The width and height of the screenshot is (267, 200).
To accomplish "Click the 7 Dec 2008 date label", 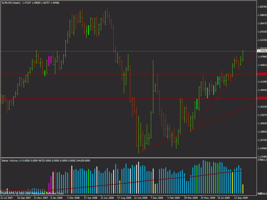I will pyautogui.click(x=157, y=198).
